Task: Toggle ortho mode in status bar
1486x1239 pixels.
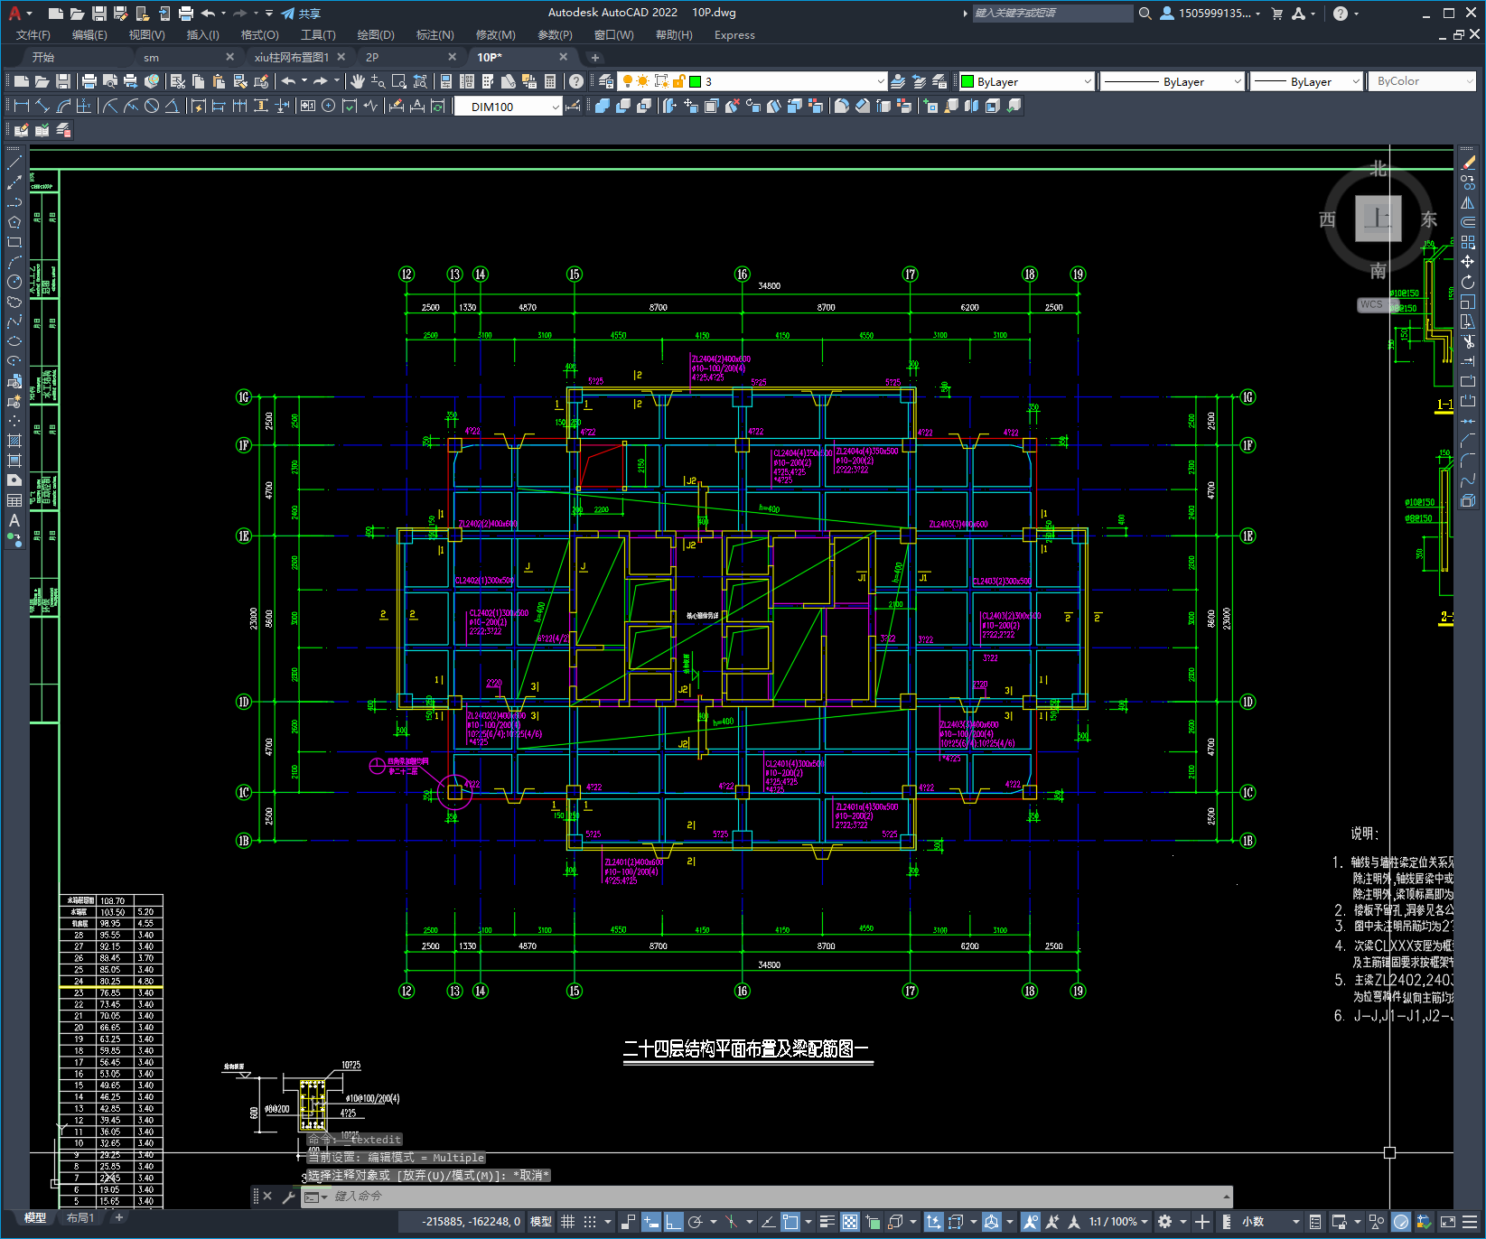Action: tap(673, 1222)
